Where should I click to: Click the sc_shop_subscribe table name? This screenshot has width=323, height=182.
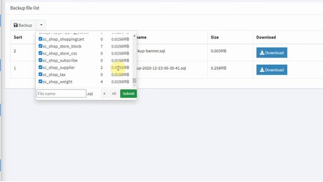pyautogui.click(x=60, y=61)
